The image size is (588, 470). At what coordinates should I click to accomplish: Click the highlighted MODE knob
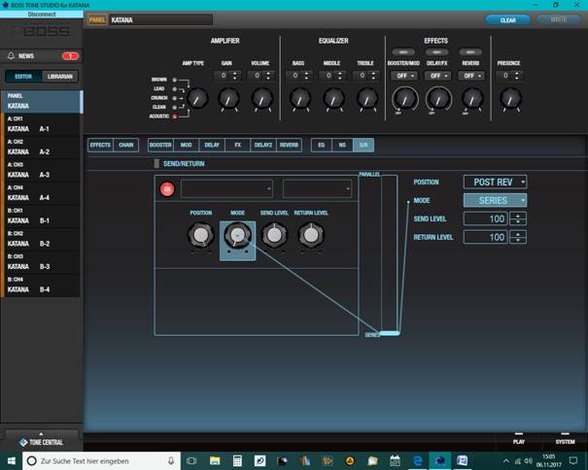point(237,235)
